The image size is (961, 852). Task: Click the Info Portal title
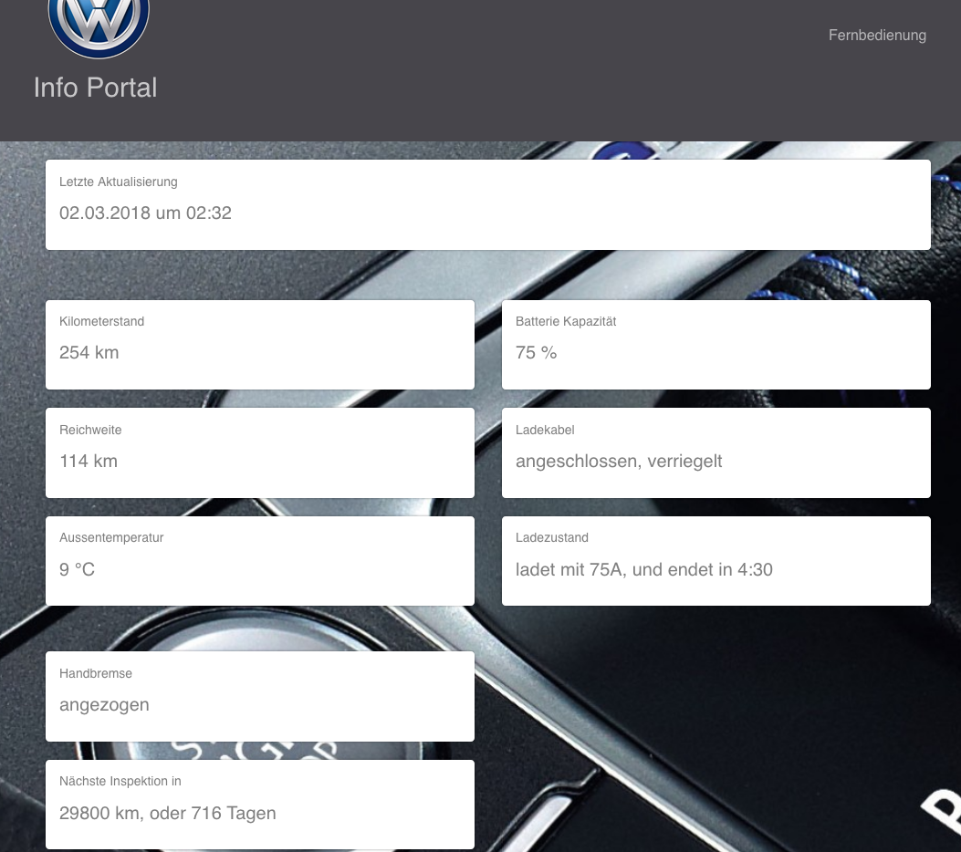pos(95,87)
